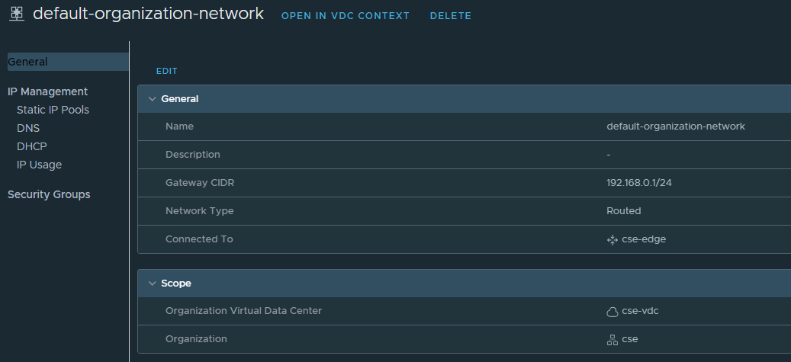This screenshot has height=362, width=791.
Task: Open the cse-vdc data center link
Action: tap(638, 311)
